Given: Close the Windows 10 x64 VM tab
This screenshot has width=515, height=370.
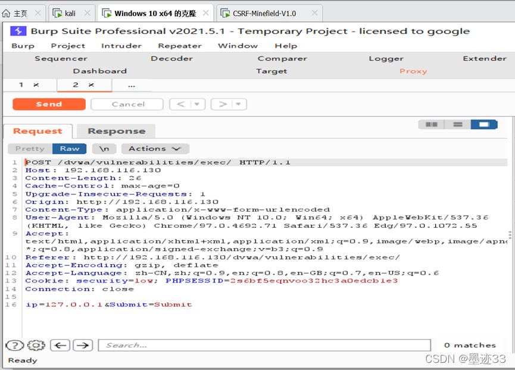Looking at the screenshot, I should tap(206, 13).
